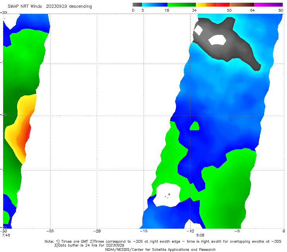Click the red high-wind core in the left swath
Image resolution: width=287 pixels, height=252 pixels.
coord(29,132)
